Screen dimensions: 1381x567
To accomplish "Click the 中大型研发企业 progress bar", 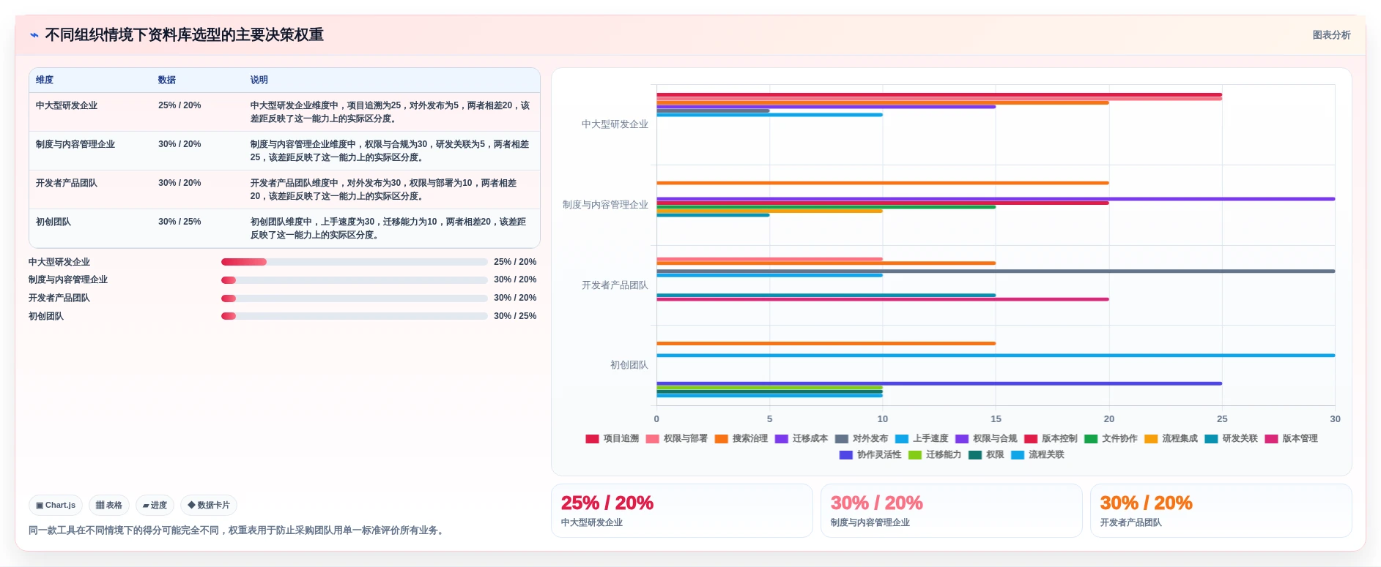I will click(355, 262).
